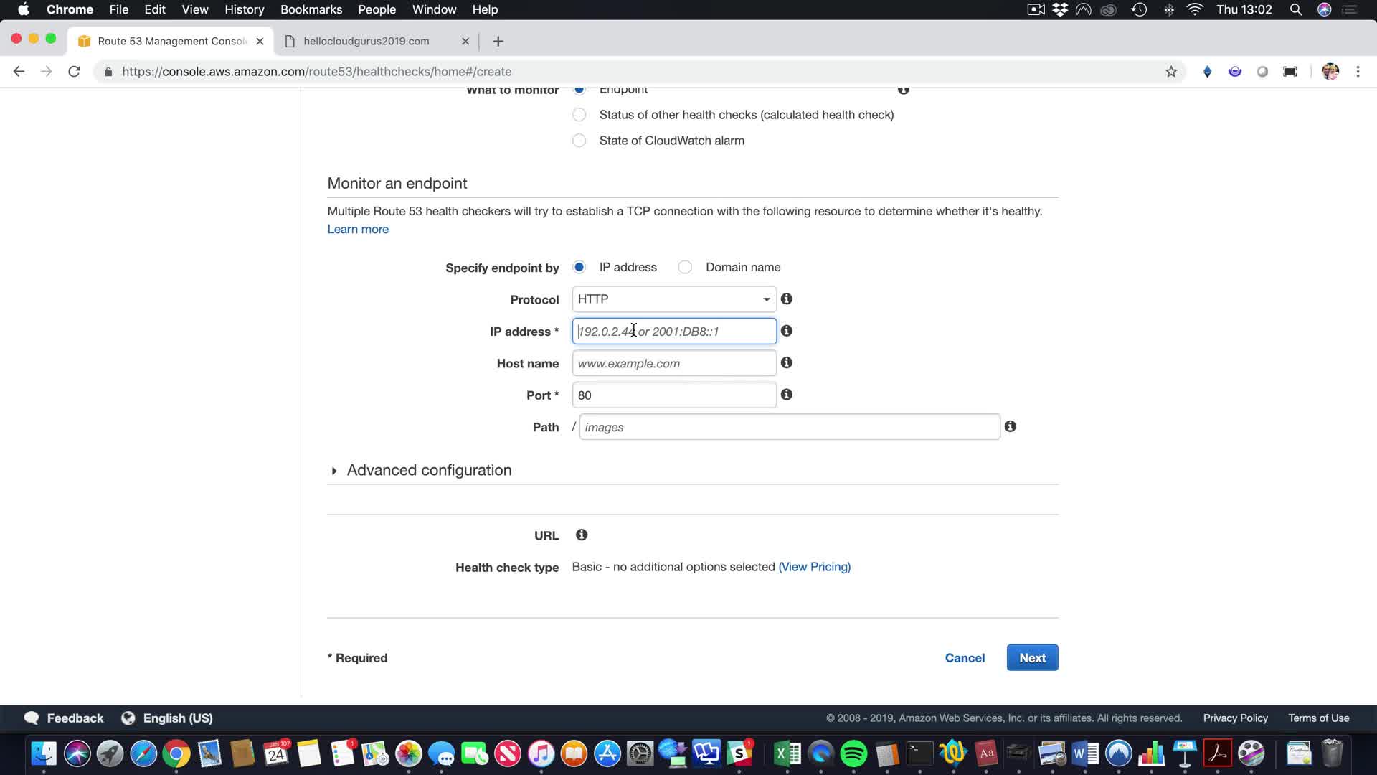
Task: Click the info icon beside Host name field
Action: pyautogui.click(x=787, y=363)
